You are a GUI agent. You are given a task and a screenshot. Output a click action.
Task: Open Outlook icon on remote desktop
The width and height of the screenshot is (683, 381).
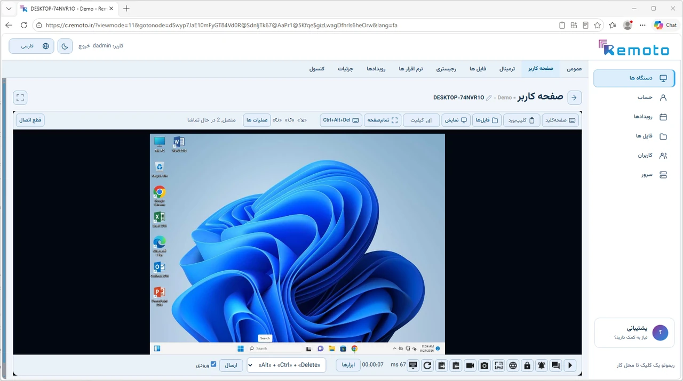point(159,270)
